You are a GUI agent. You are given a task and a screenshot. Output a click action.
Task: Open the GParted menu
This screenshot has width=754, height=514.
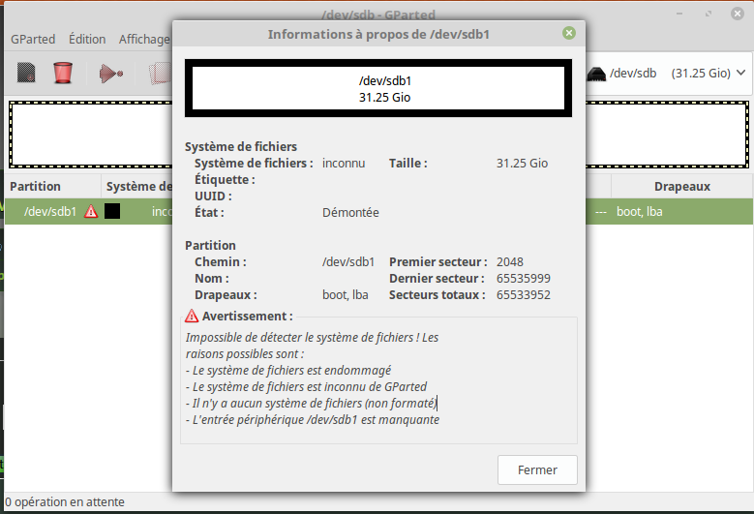point(33,39)
